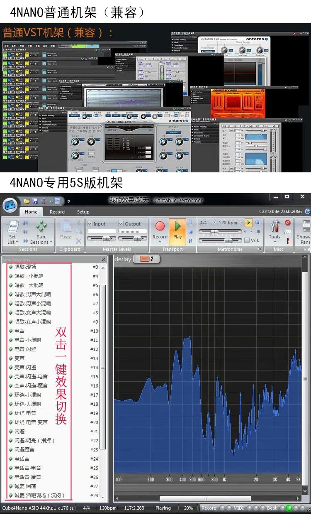
Task: Select sub-session 闪避-明亮（指挥）#22
Action: point(53,440)
